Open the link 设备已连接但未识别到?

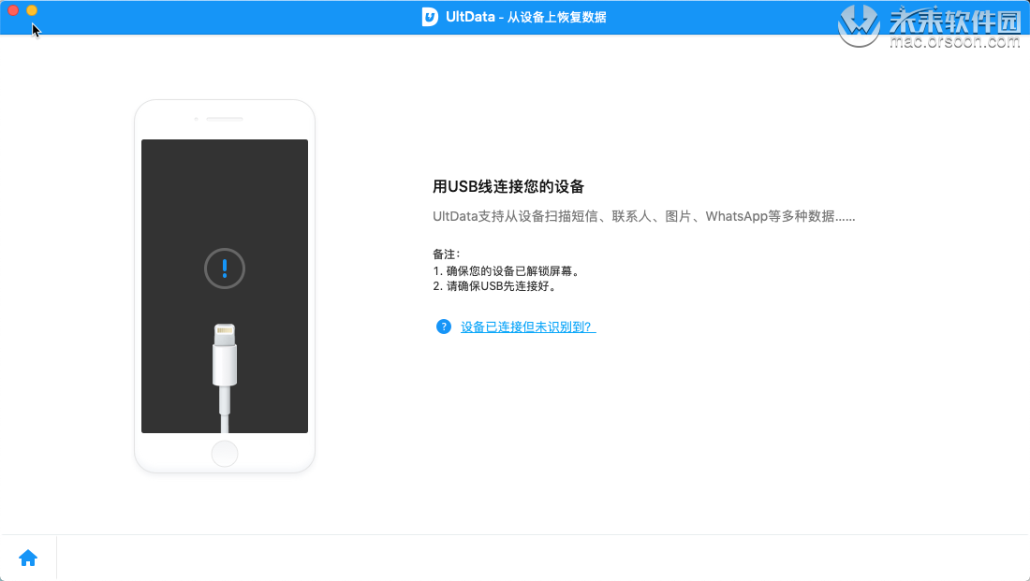pos(528,327)
